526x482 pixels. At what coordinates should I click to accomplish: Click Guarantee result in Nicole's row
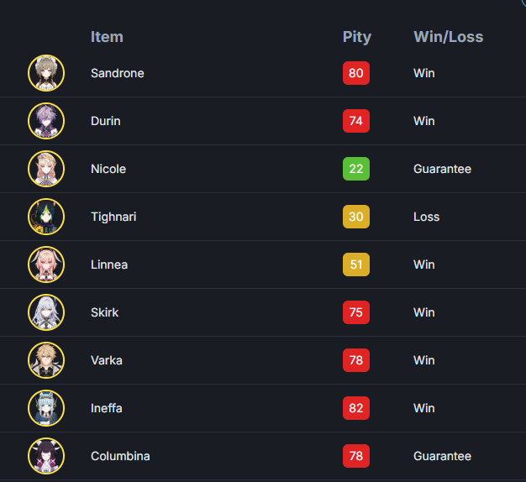click(x=443, y=169)
